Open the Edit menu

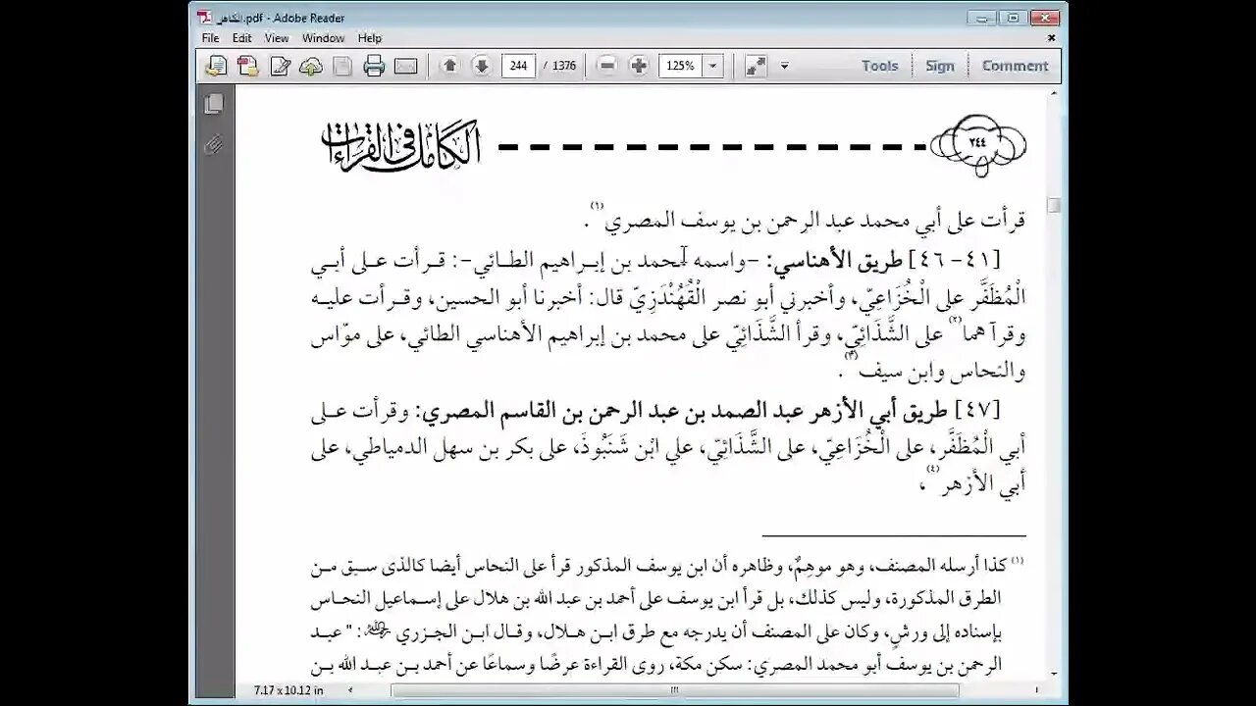click(x=242, y=38)
